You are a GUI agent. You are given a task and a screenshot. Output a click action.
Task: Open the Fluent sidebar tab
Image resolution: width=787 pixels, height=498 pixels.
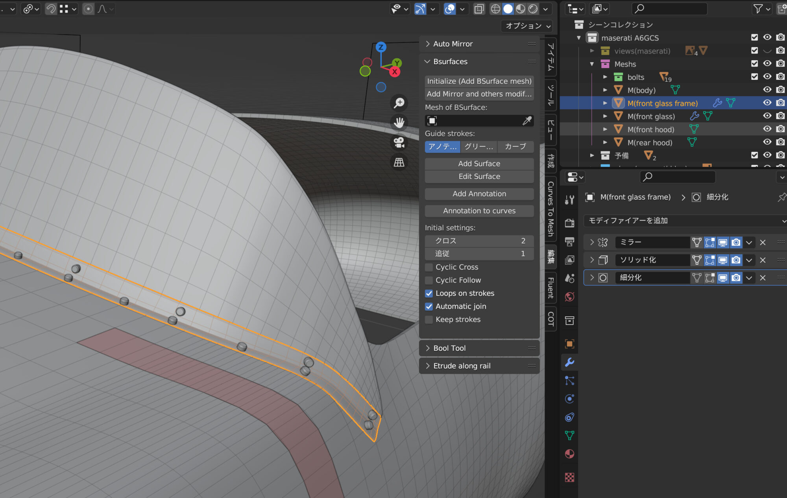point(551,288)
